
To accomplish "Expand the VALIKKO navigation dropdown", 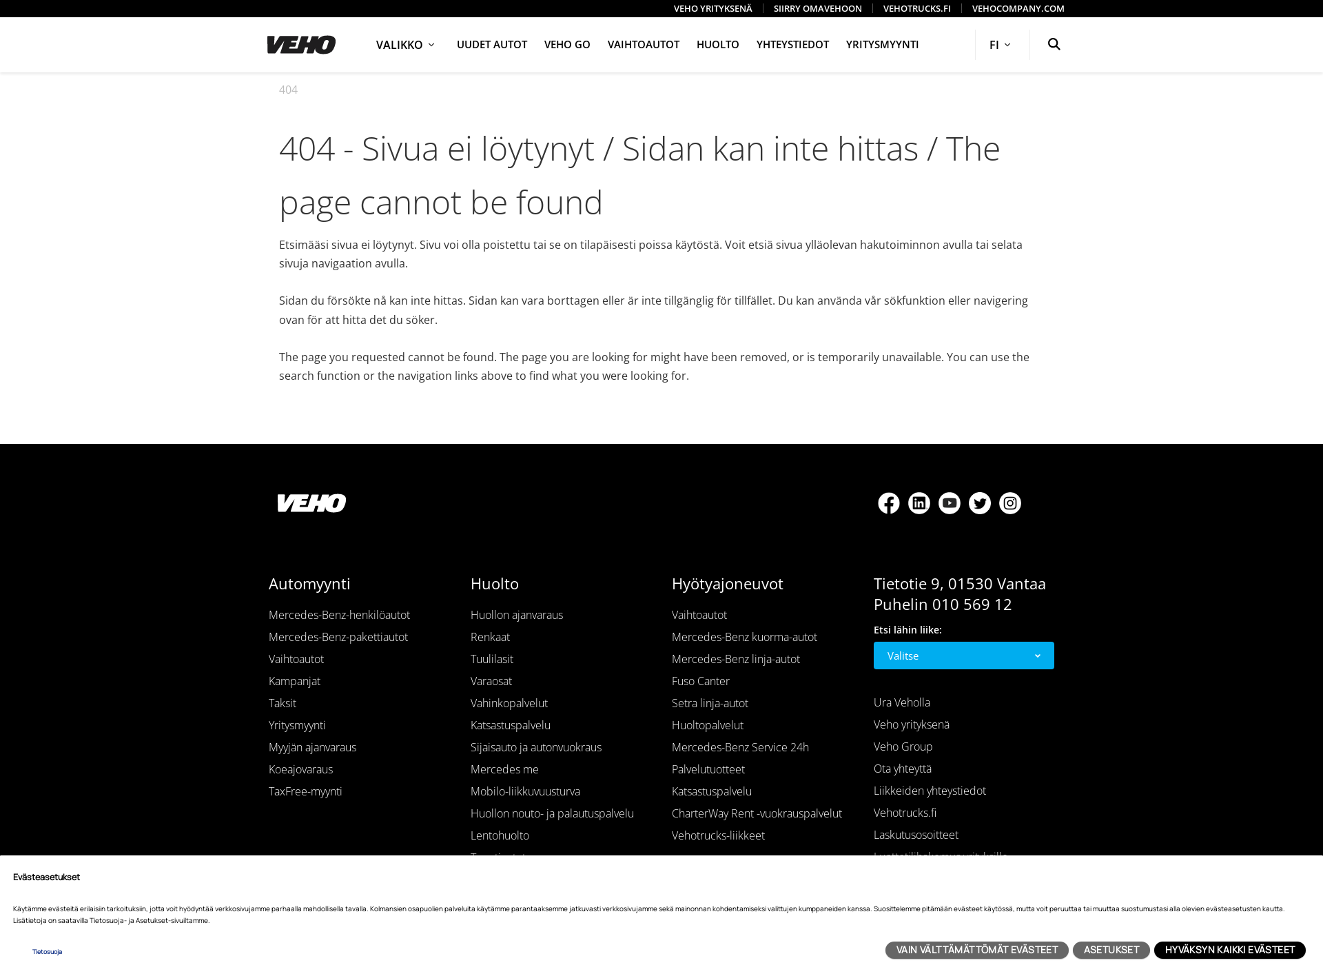I will coord(404,44).
